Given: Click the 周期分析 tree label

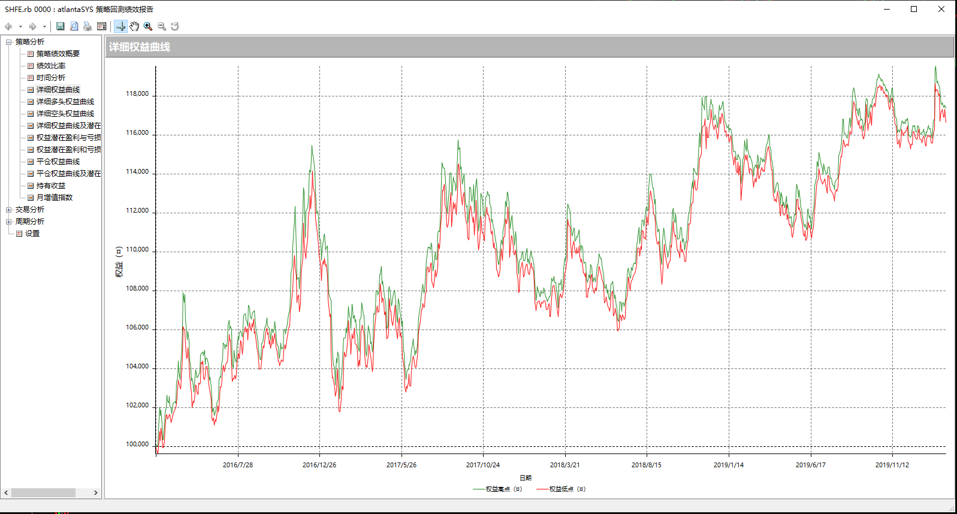Looking at the screenshot, I should (30, 222).
